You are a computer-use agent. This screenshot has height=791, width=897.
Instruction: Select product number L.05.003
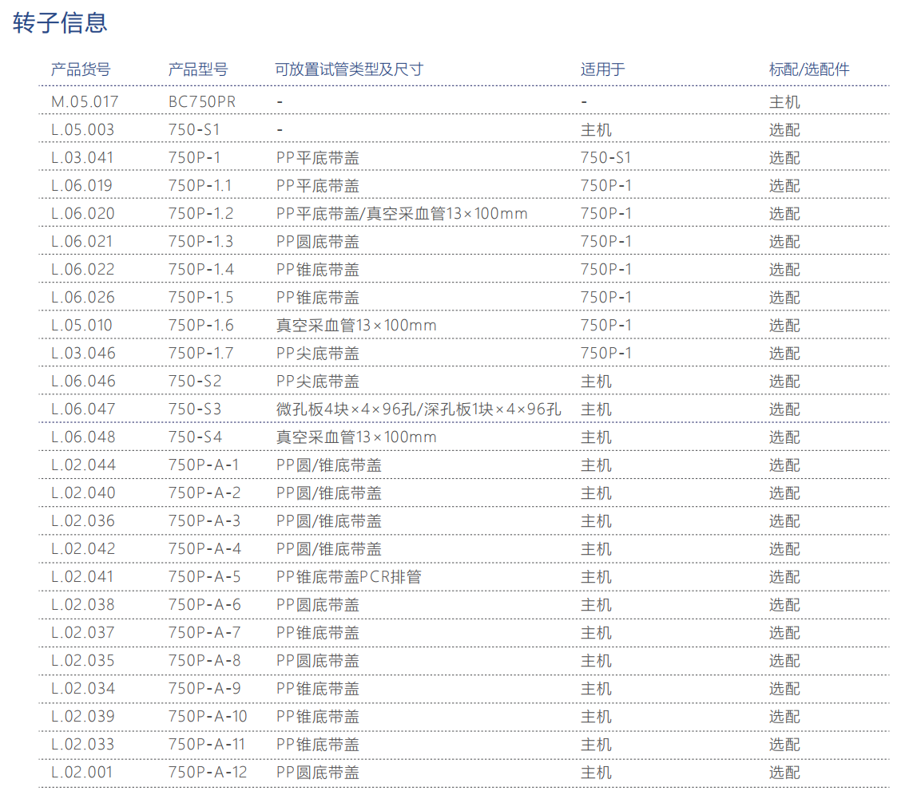point(83,130)
